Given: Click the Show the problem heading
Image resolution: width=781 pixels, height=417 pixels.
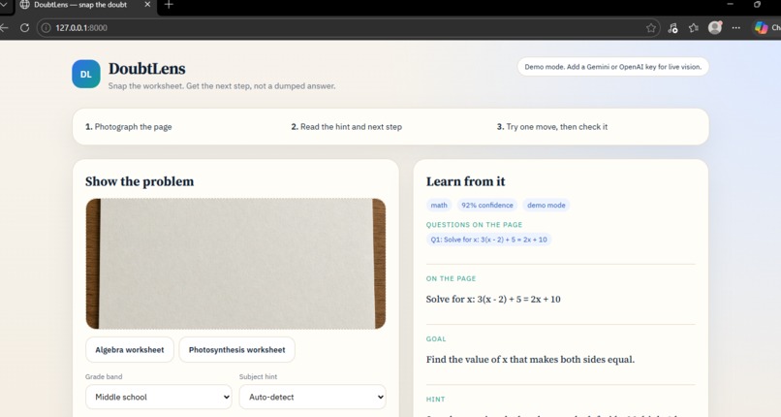Looking at the screenshot, I should 140,181.
